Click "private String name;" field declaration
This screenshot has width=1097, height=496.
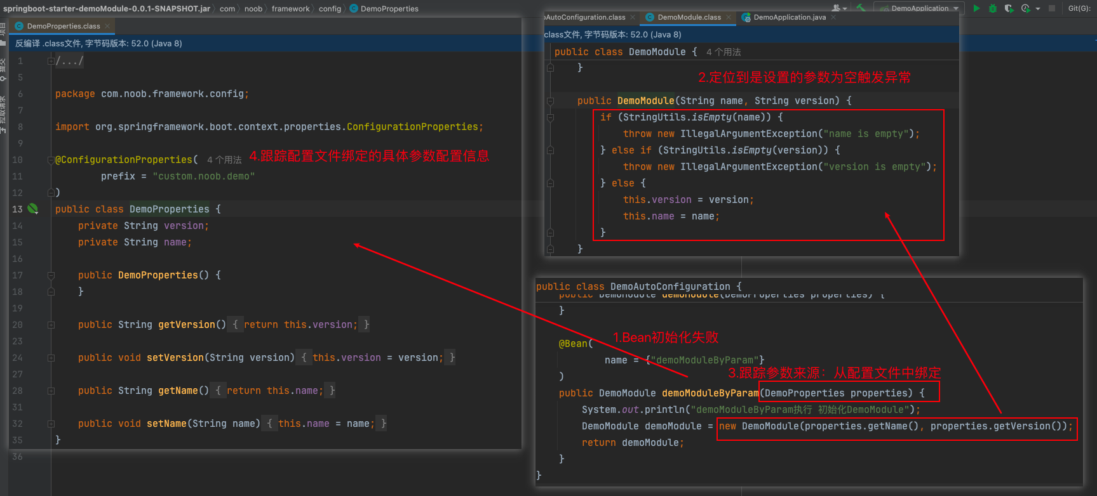pos(135,242)
